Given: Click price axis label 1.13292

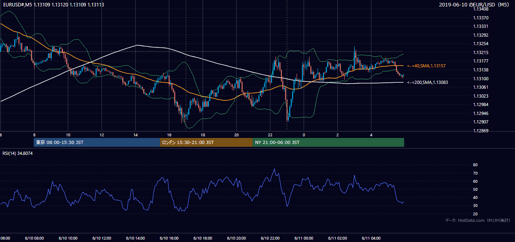Looking at the screenshot, I should tap(480, 35).
